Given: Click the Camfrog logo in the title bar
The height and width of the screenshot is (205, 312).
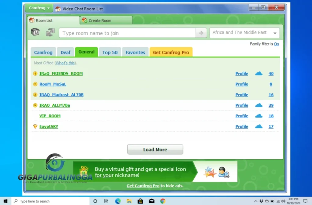Looking at the screenshot, I should coord(58,9).
